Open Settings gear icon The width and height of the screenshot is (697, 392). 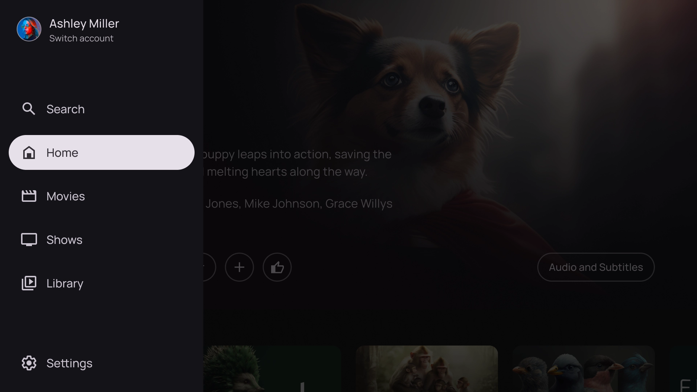point(29,363)
